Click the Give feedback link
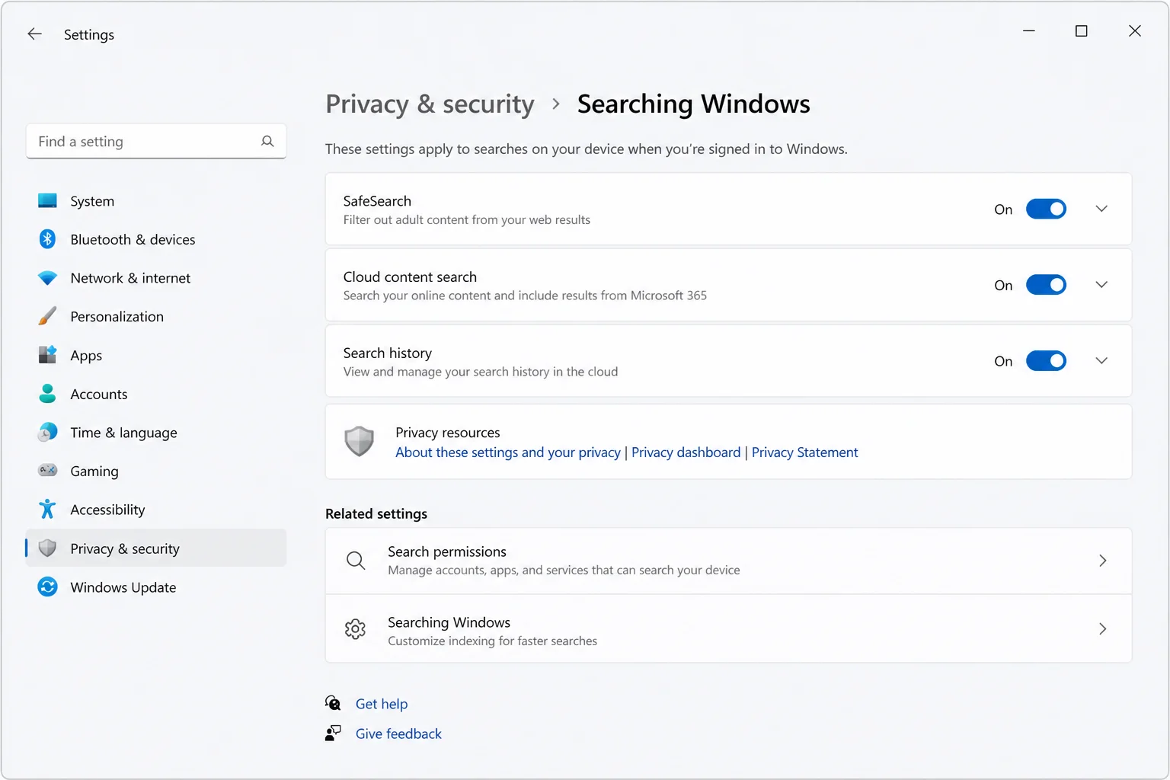 (x=398, y=734)
